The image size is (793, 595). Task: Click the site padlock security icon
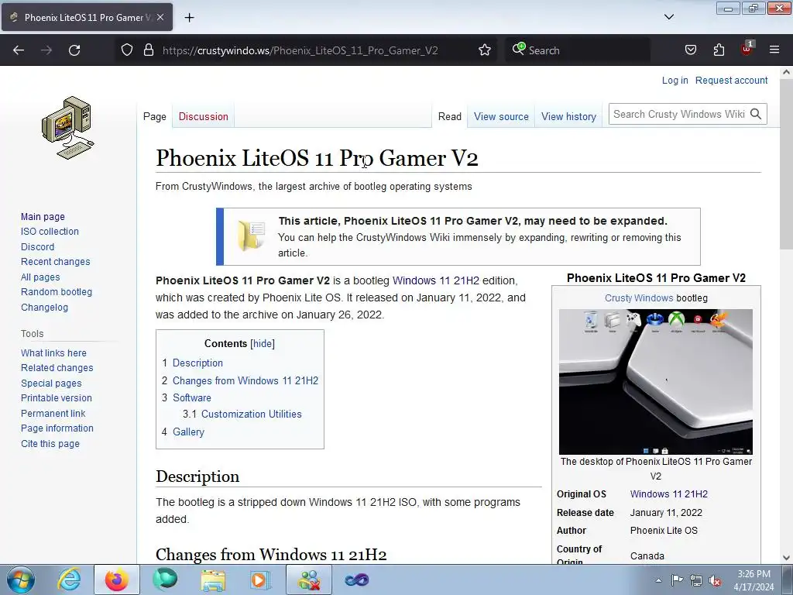(148, 50)
